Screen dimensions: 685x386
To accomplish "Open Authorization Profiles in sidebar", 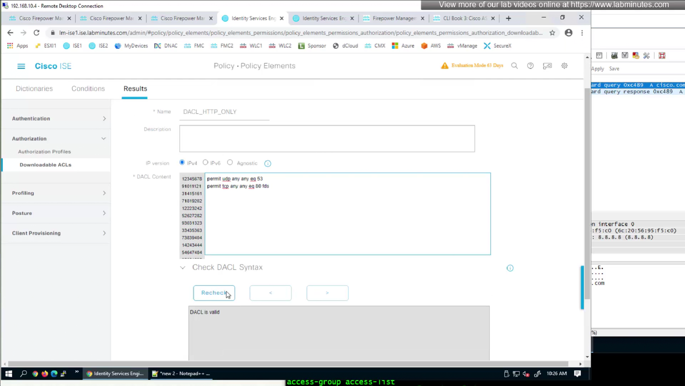I will point(44,152).
